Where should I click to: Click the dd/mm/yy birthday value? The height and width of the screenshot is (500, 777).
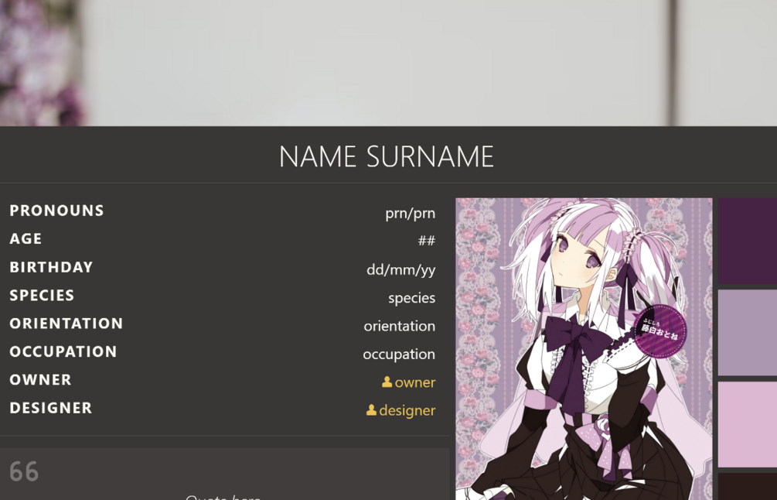[x=401, y=270]
